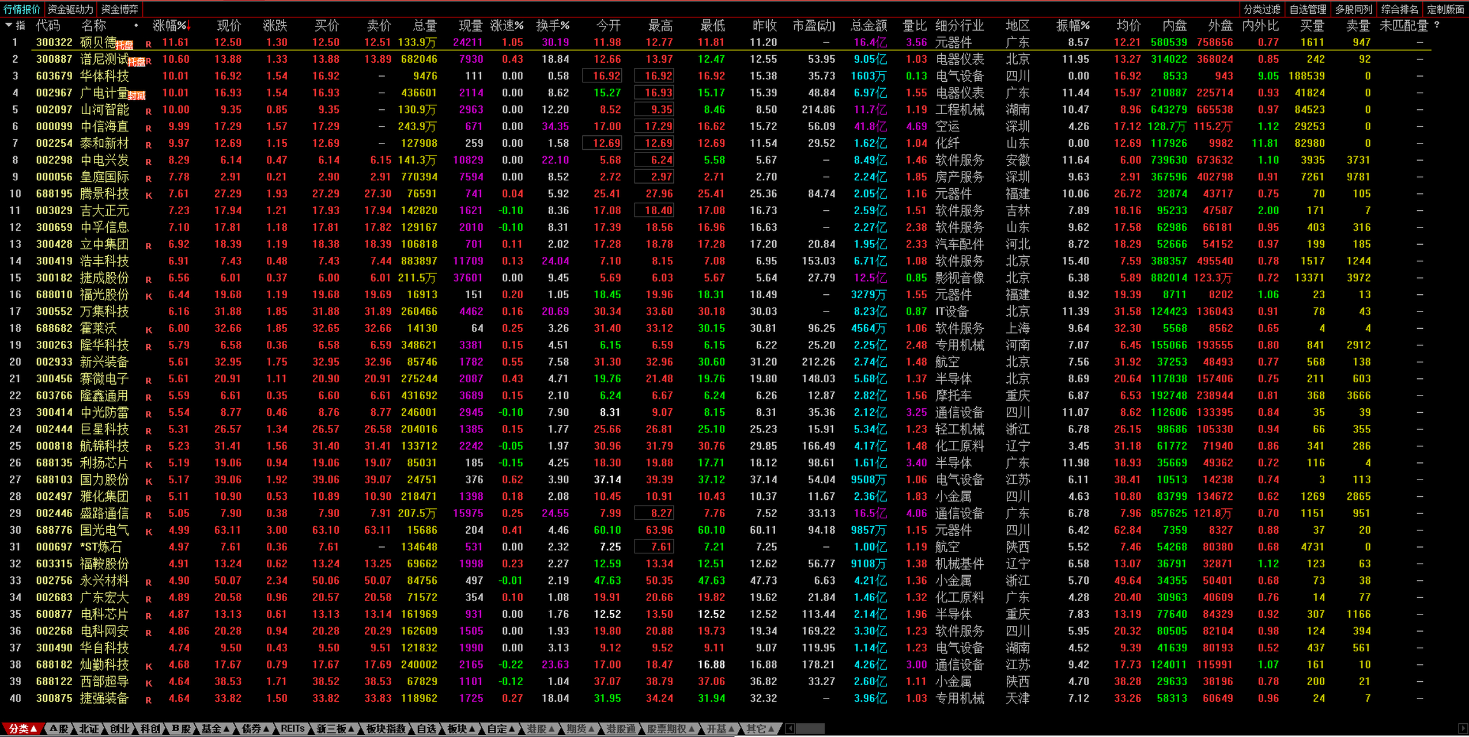Select the 港股通 bottom tab

coord(621,729)
